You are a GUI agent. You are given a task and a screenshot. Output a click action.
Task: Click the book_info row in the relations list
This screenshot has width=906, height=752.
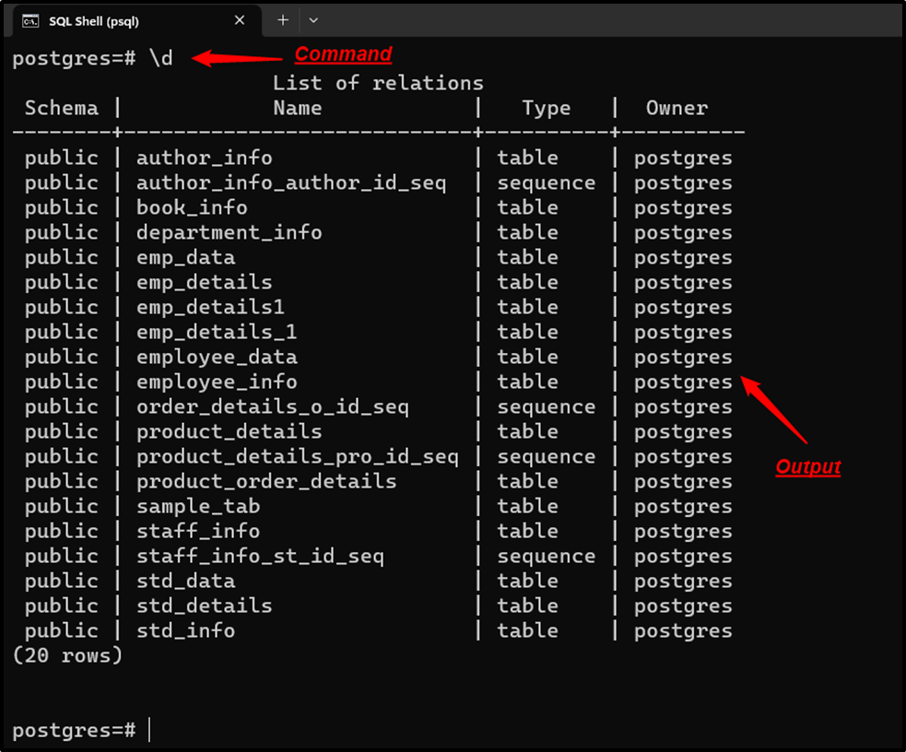tap(192, 207)
